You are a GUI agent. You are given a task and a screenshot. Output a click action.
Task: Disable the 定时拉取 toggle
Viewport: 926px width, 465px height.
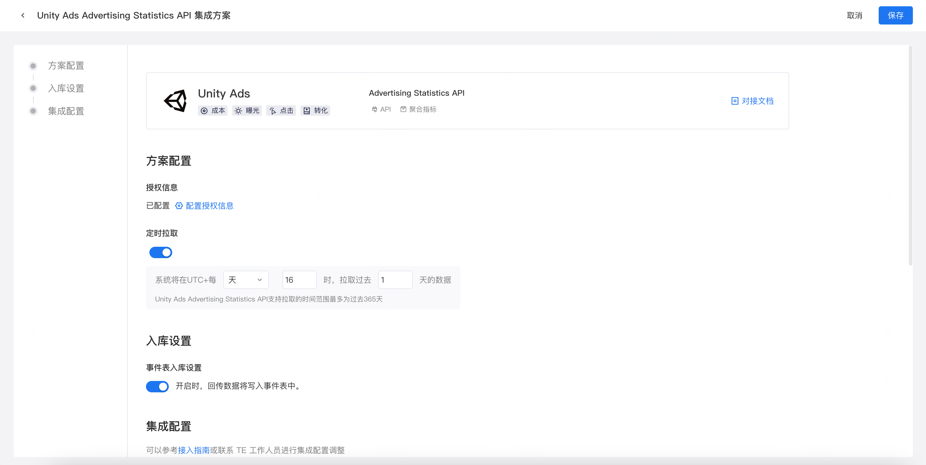[x=161, y=252]
